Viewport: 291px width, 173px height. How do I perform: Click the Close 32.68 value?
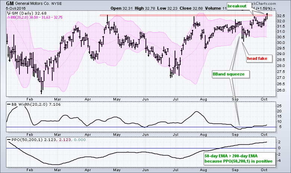(x=191, y=8)
